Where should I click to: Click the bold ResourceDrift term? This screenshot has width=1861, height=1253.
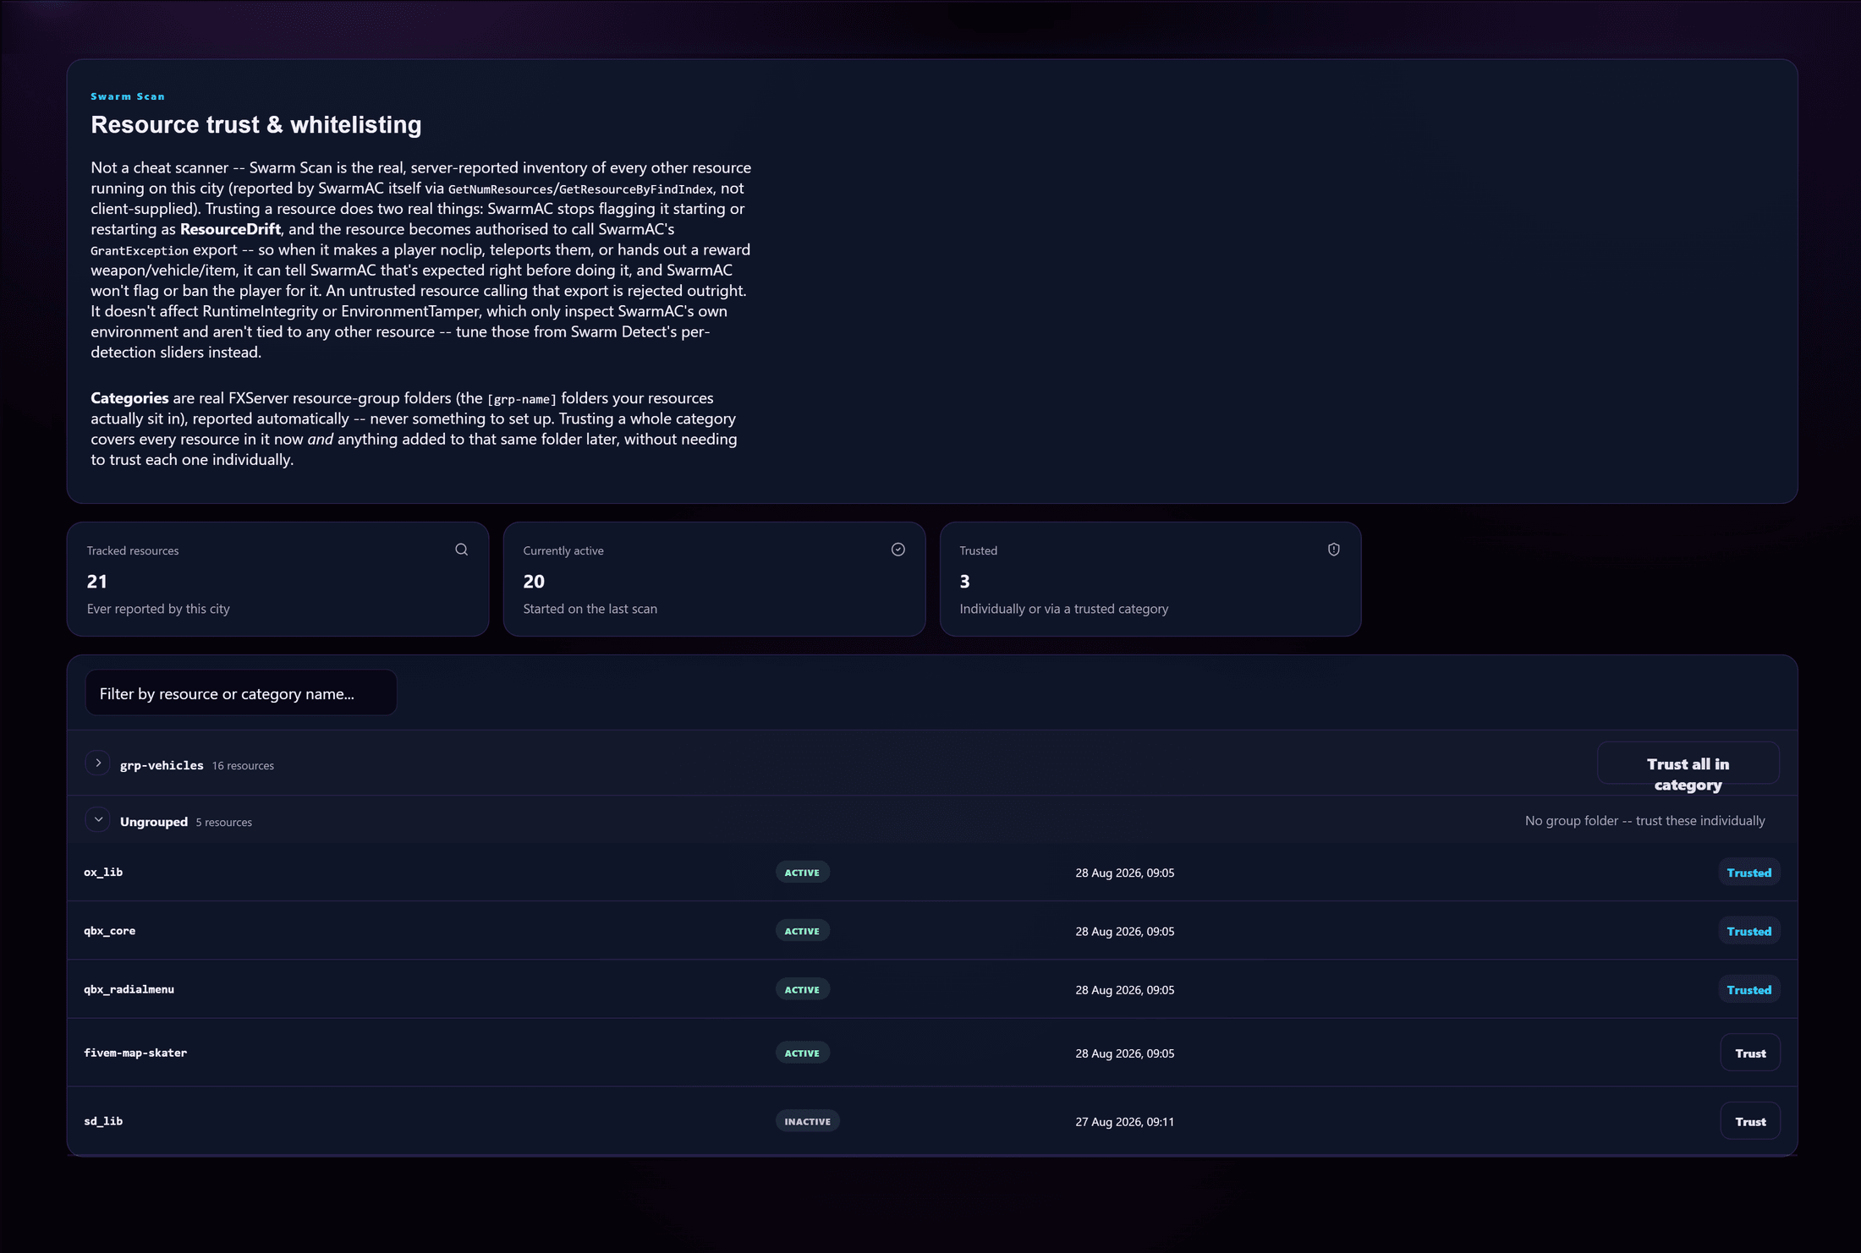pos(230,229)
